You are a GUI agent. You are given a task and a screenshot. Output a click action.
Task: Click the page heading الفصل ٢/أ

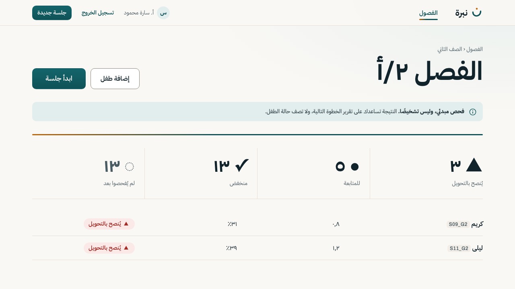click(429, 71)
